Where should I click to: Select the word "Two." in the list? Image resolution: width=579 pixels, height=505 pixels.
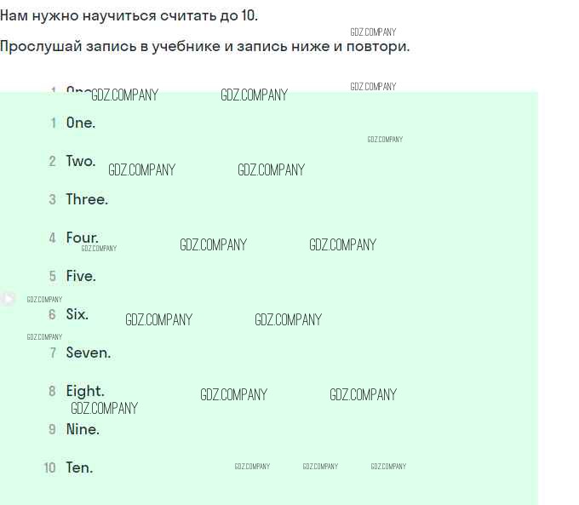point(81,161)
